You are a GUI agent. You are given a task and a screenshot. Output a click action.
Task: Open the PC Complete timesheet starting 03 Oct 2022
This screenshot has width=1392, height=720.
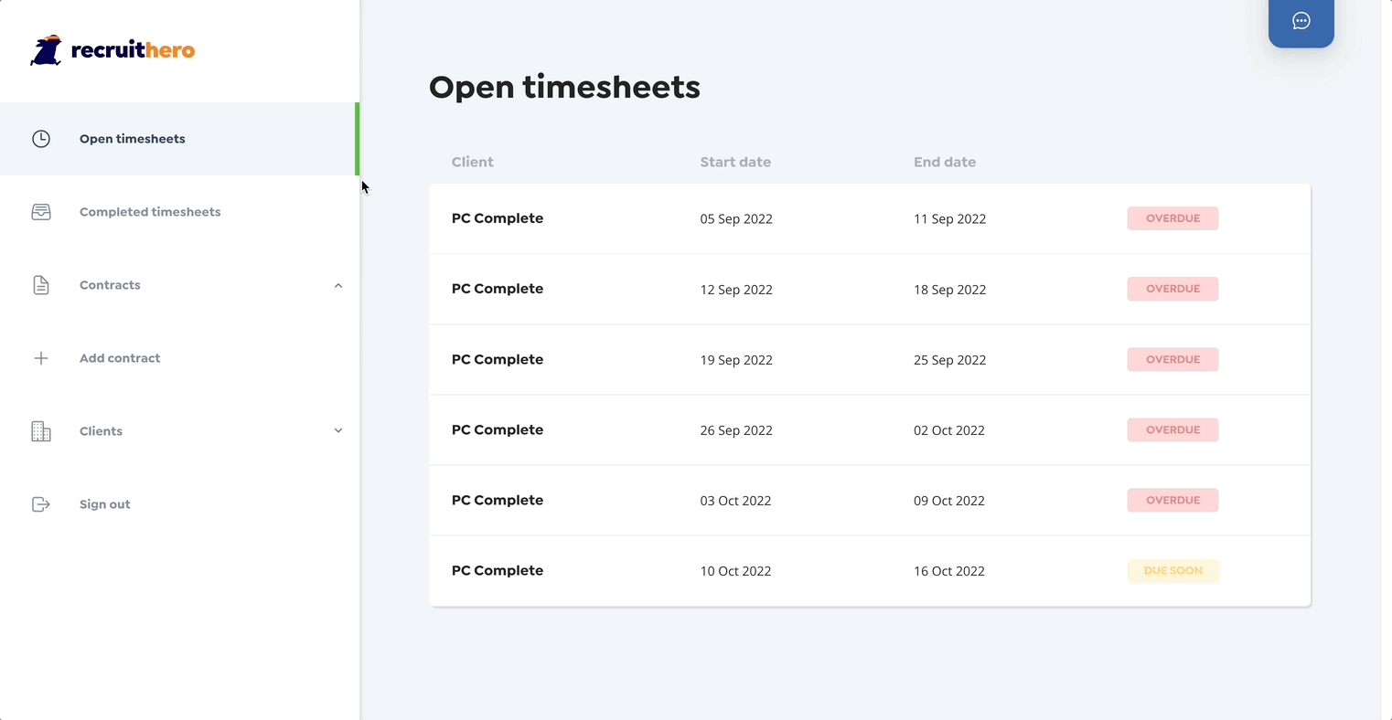(870, 500)
